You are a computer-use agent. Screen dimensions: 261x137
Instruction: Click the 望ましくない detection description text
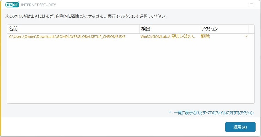[184, 37]
